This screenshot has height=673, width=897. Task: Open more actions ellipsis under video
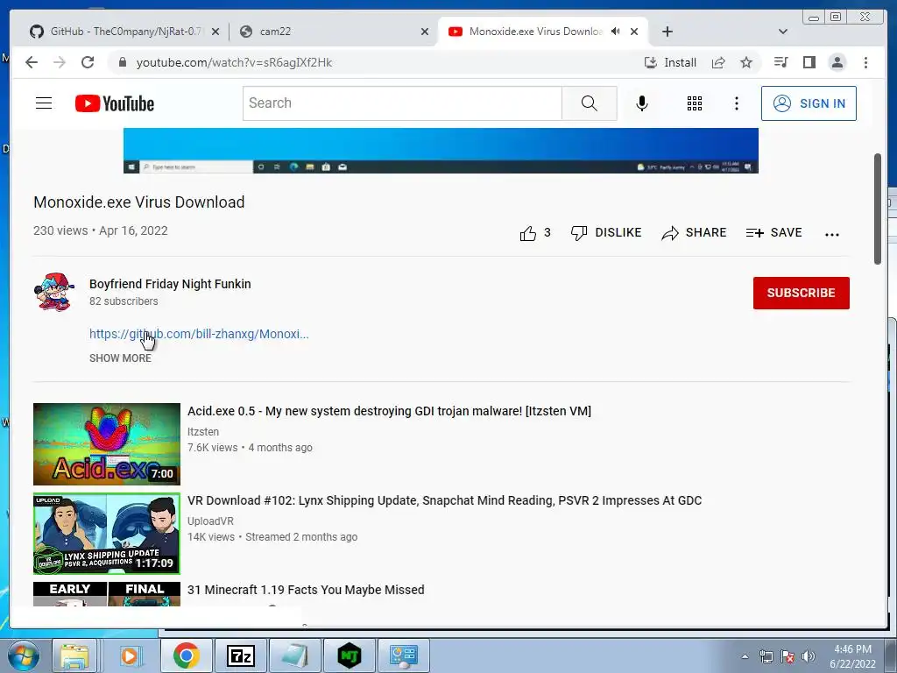[832, 234]
